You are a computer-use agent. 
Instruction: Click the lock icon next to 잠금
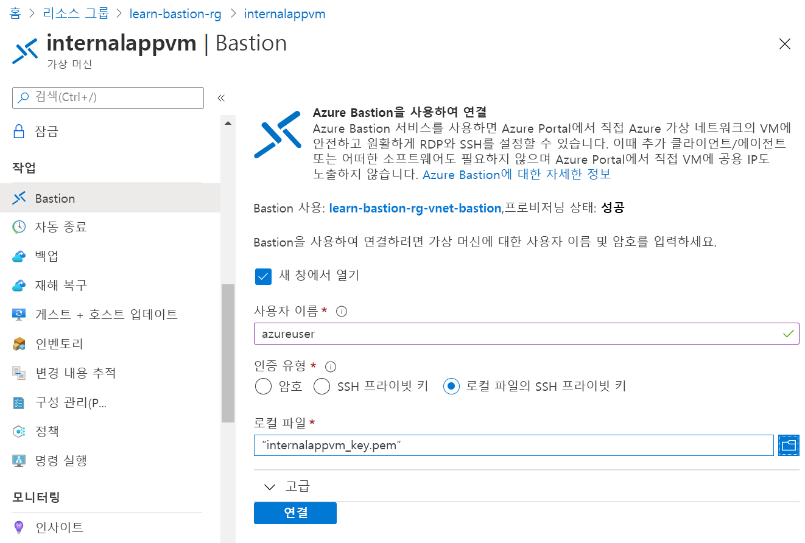click(19, 131)
